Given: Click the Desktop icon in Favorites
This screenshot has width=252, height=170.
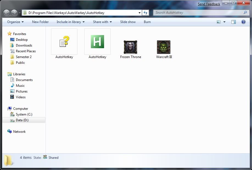Looking at the screenshot, I should pyautogui.click(x=12, y=39).
